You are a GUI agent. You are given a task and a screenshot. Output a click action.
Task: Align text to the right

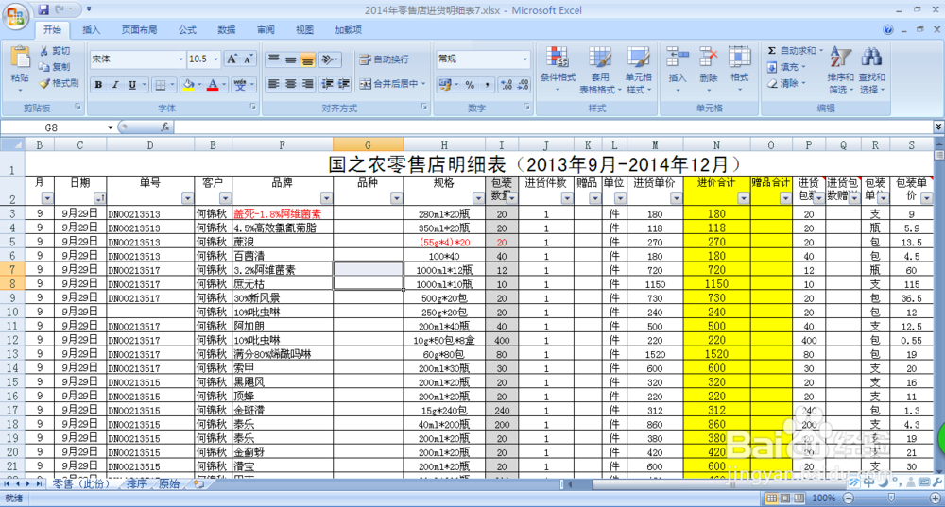(307, 84)
